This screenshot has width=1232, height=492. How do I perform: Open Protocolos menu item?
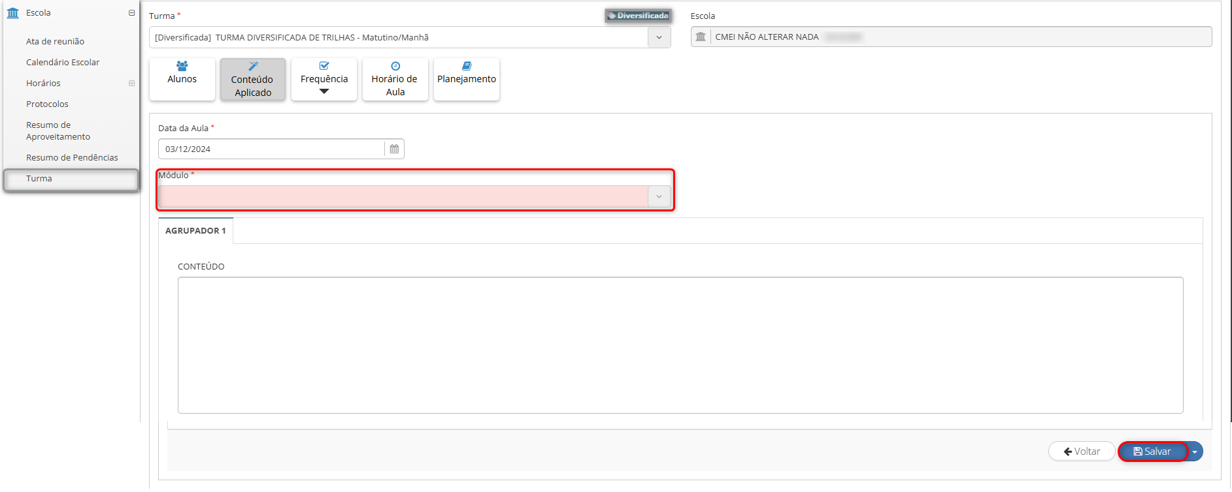point(47,104)
